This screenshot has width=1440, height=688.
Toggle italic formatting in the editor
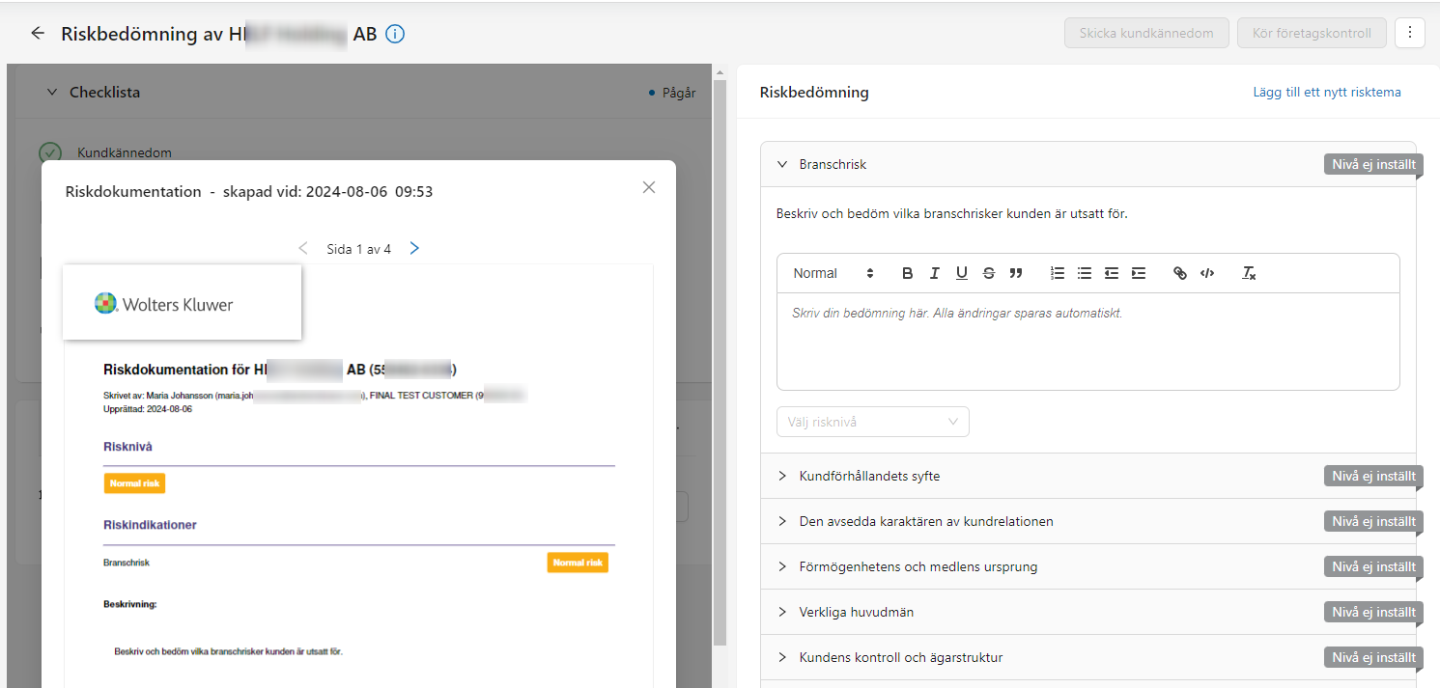(935, 273)
